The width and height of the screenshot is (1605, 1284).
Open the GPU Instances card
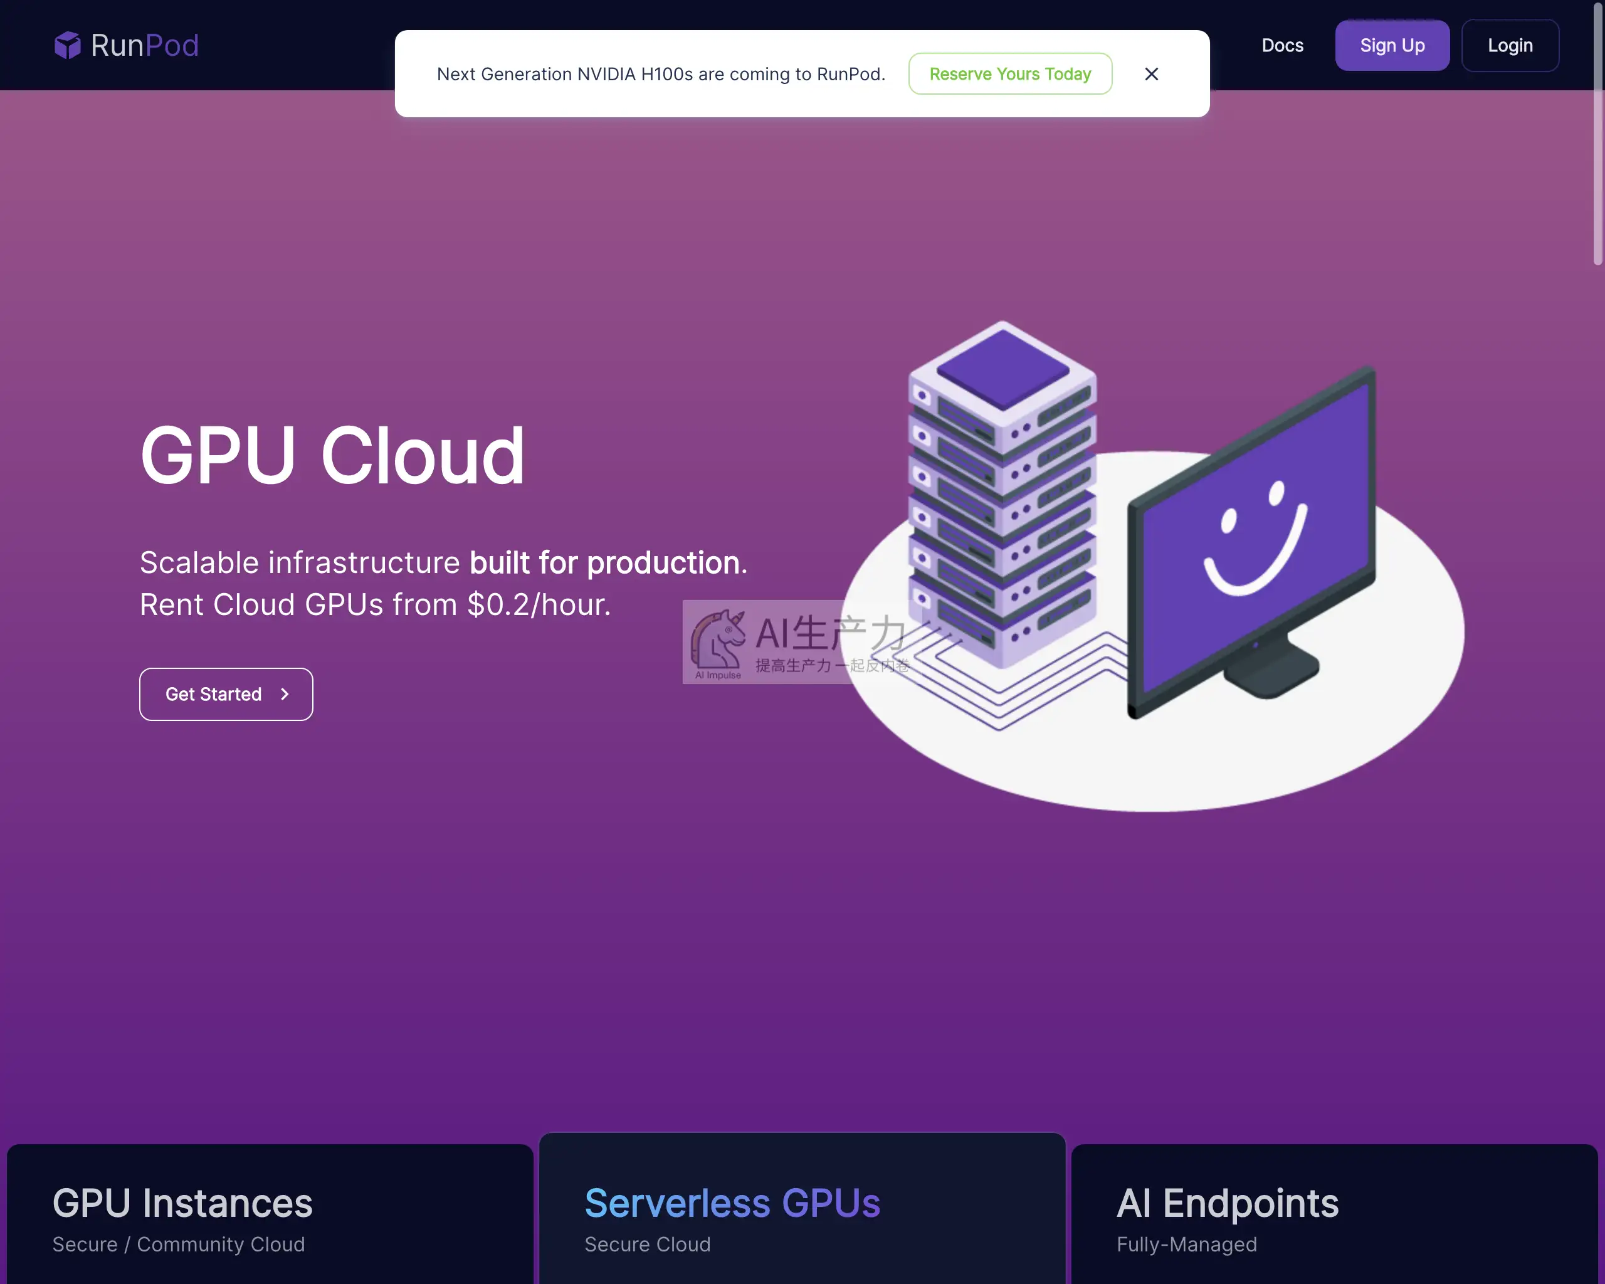270,1214
